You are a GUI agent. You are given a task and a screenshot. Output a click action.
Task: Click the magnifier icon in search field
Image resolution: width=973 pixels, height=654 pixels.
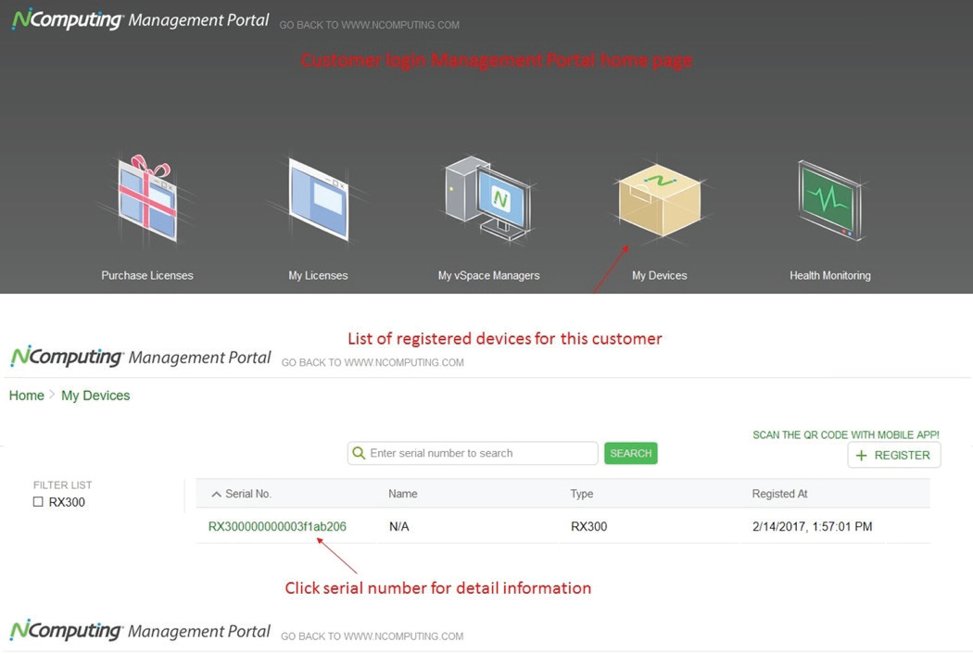[359, 453]
